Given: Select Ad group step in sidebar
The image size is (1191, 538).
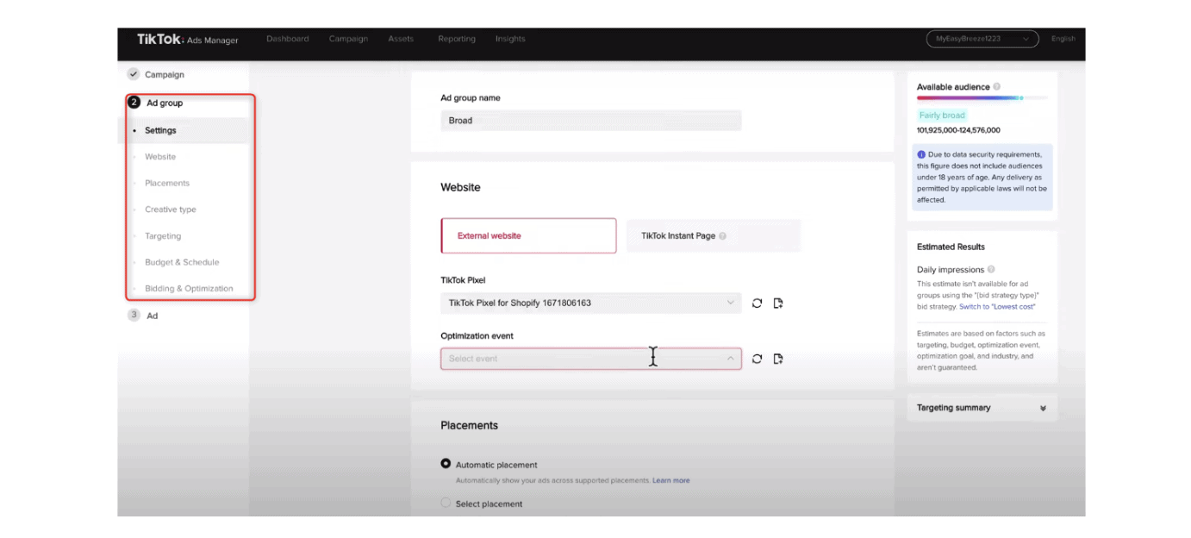Looking at the screenshot, I should pos(165,103).
